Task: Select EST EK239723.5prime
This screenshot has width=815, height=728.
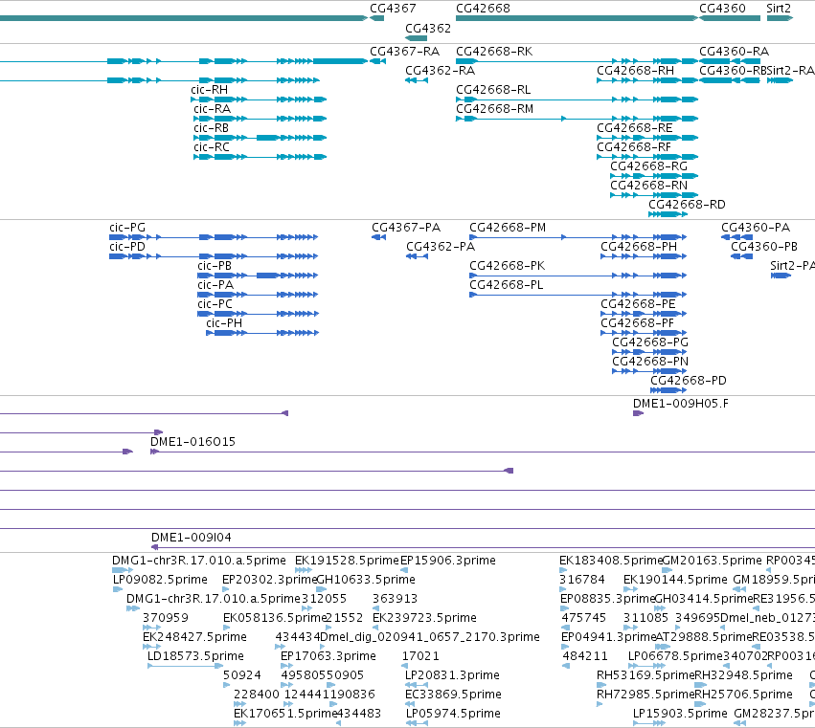Action: 424,618
